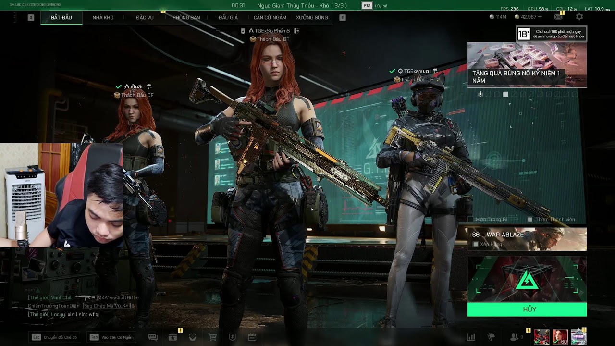Click the LAT 10.9 ms readout

597,9
